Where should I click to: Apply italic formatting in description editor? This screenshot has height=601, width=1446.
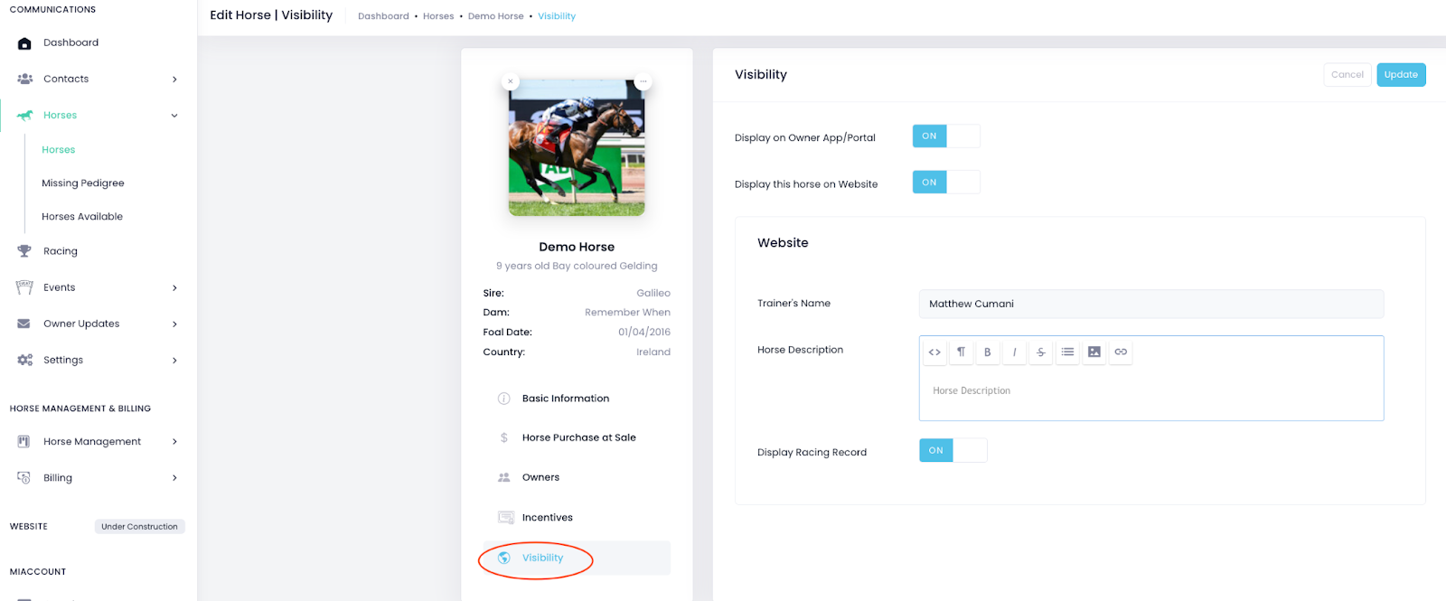[1014, 352]
